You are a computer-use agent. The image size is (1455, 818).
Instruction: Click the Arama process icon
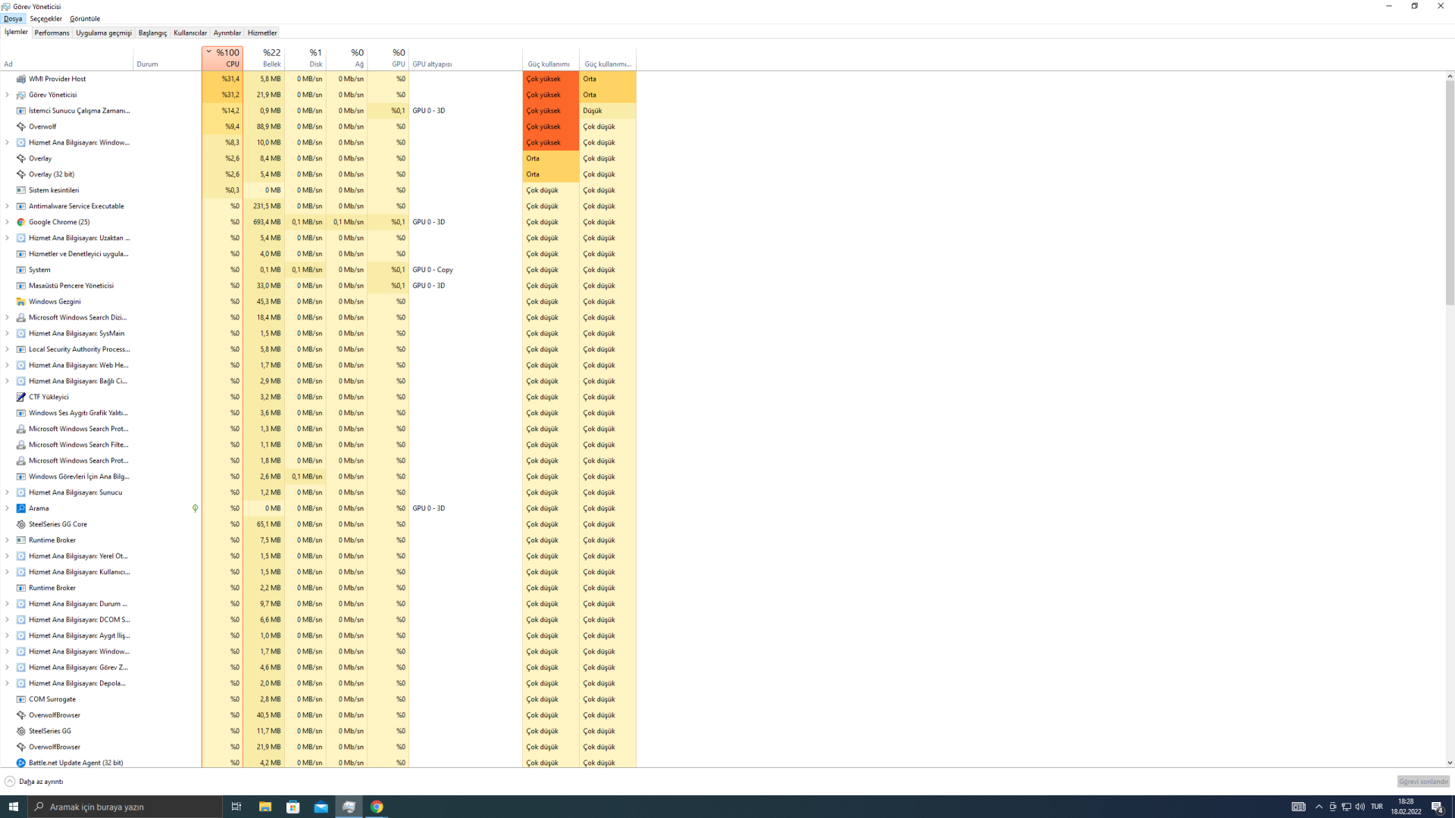21,508
